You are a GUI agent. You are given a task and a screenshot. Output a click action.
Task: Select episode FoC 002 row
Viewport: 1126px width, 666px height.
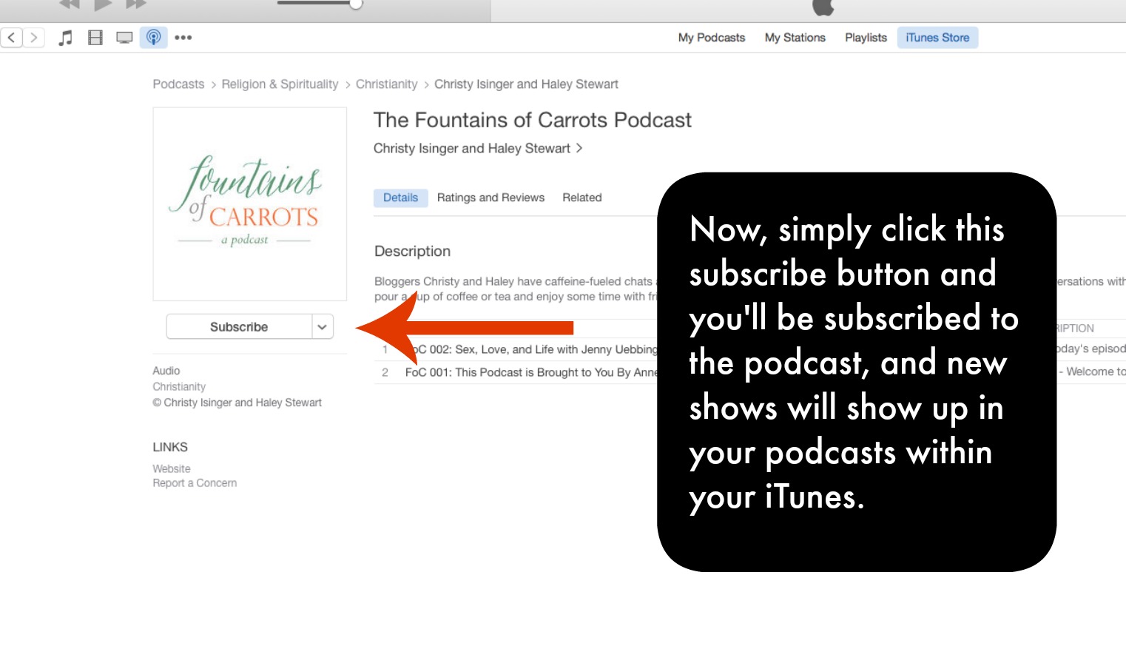coord(516,349)
